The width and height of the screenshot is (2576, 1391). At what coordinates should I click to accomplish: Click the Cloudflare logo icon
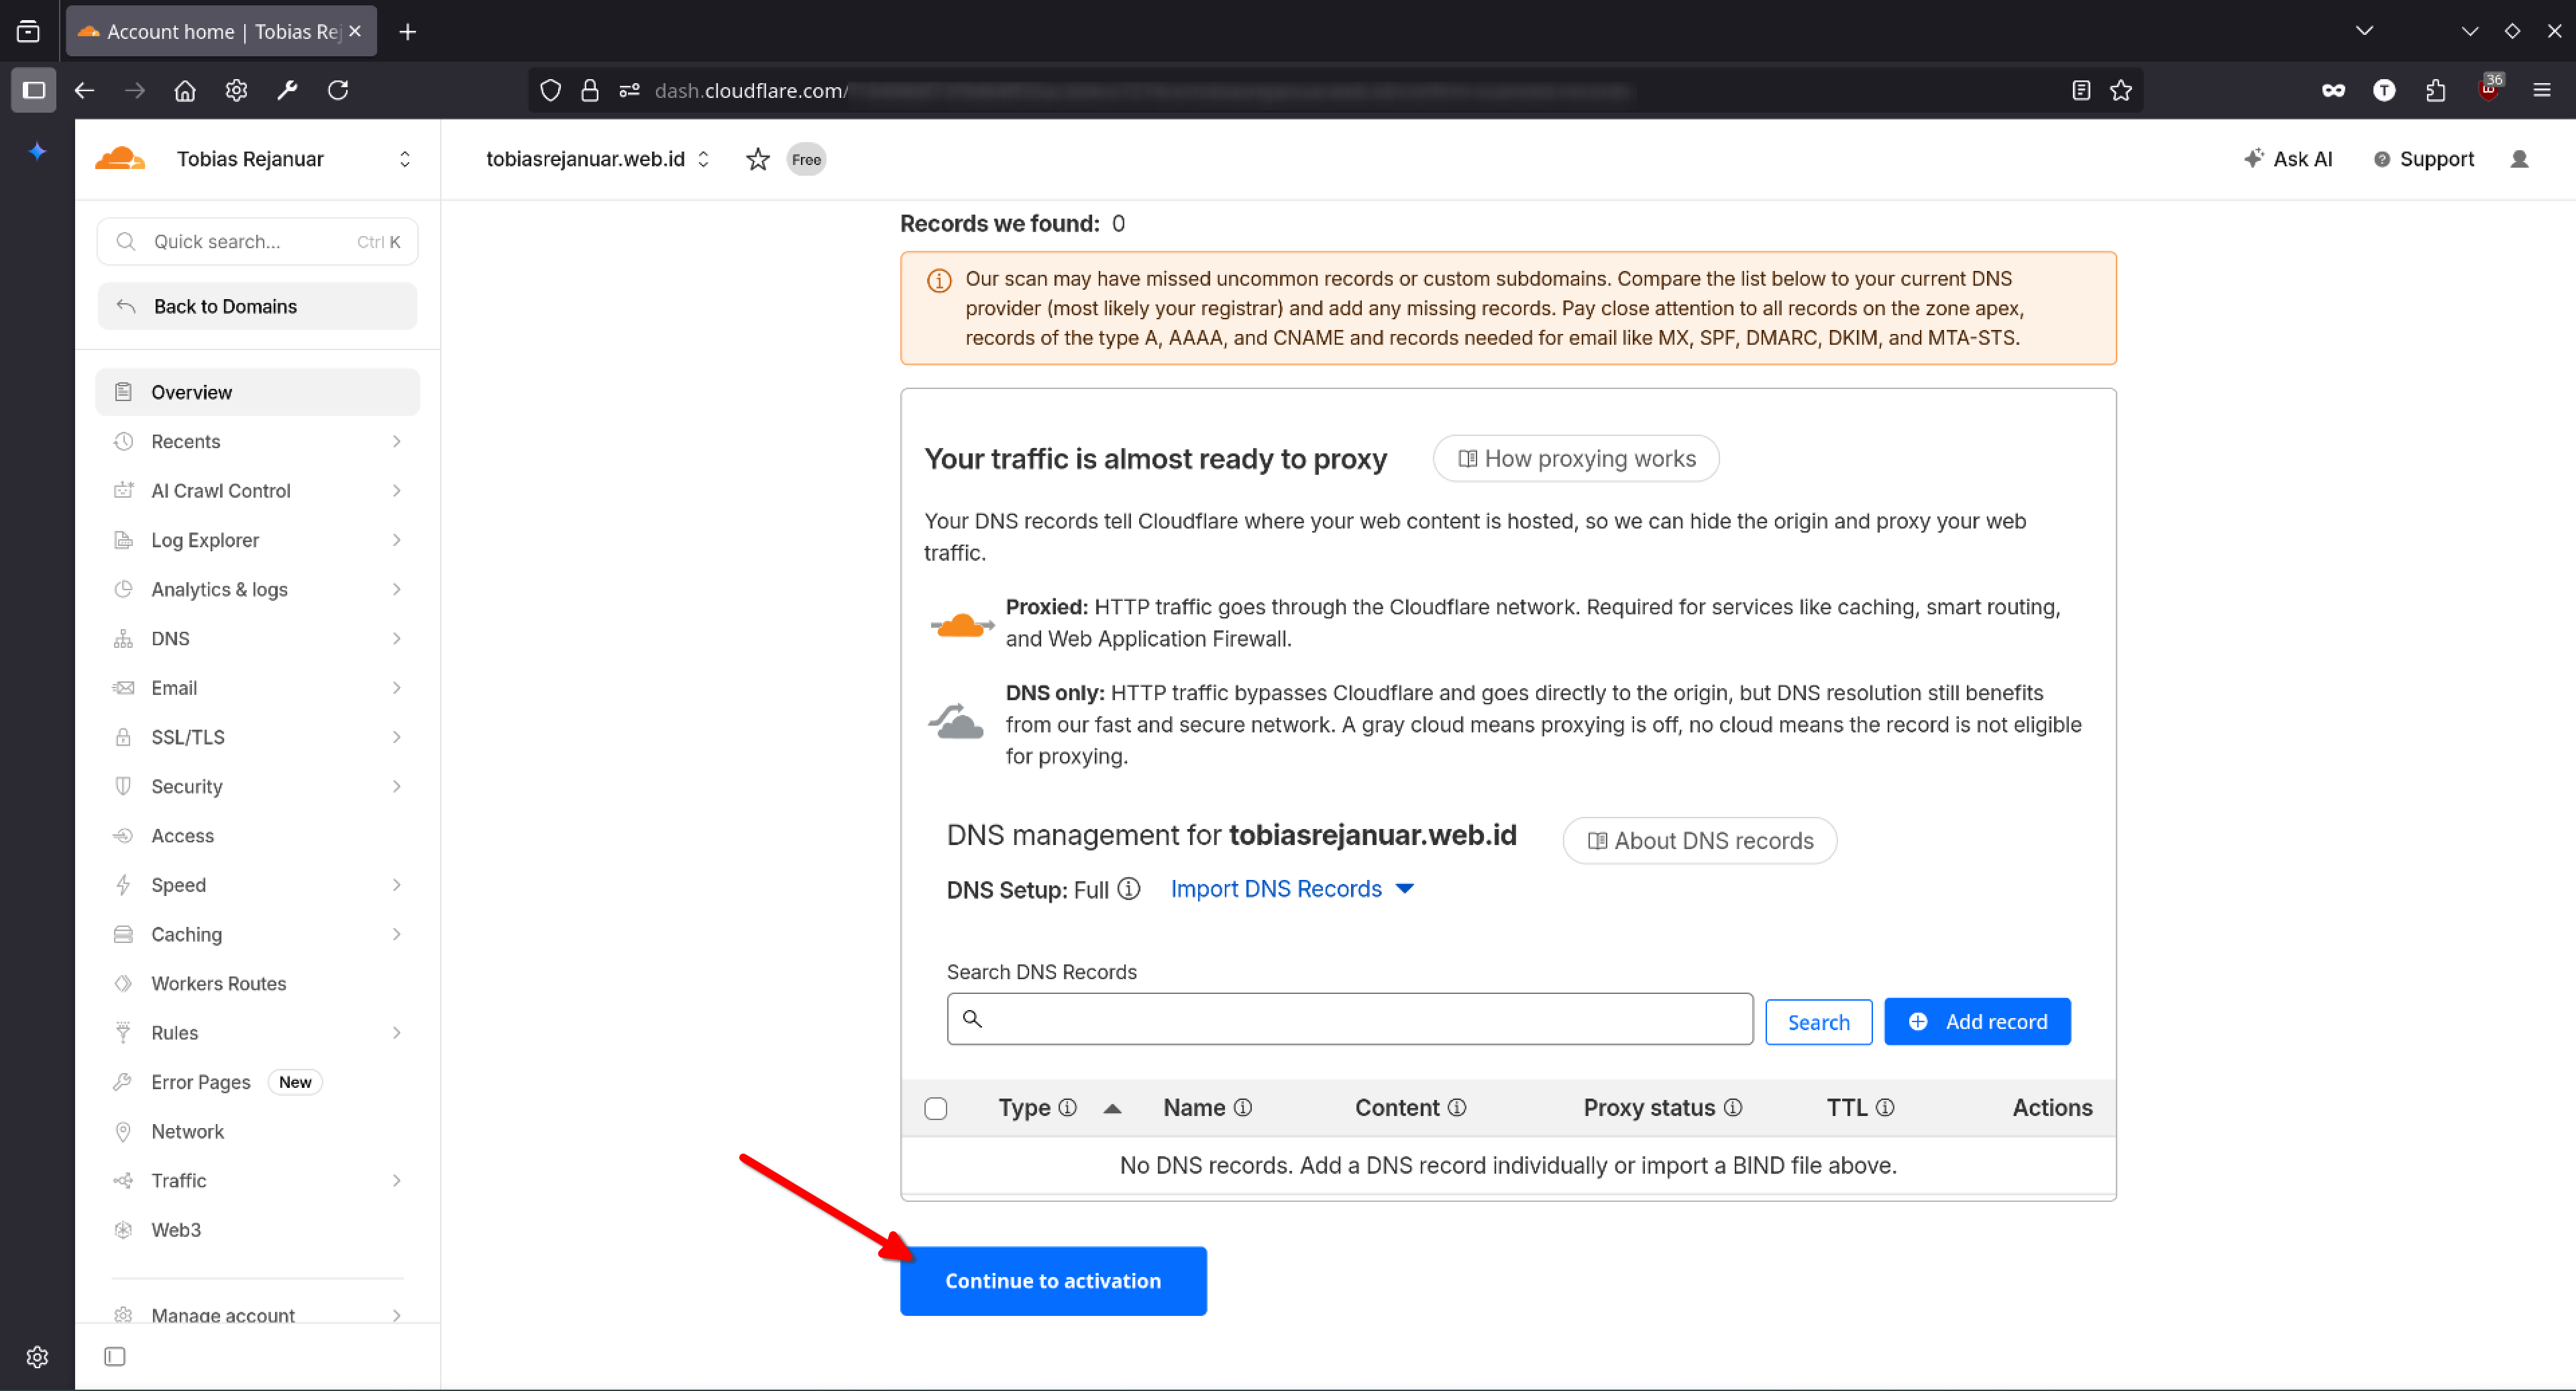(x=120, y=159)
